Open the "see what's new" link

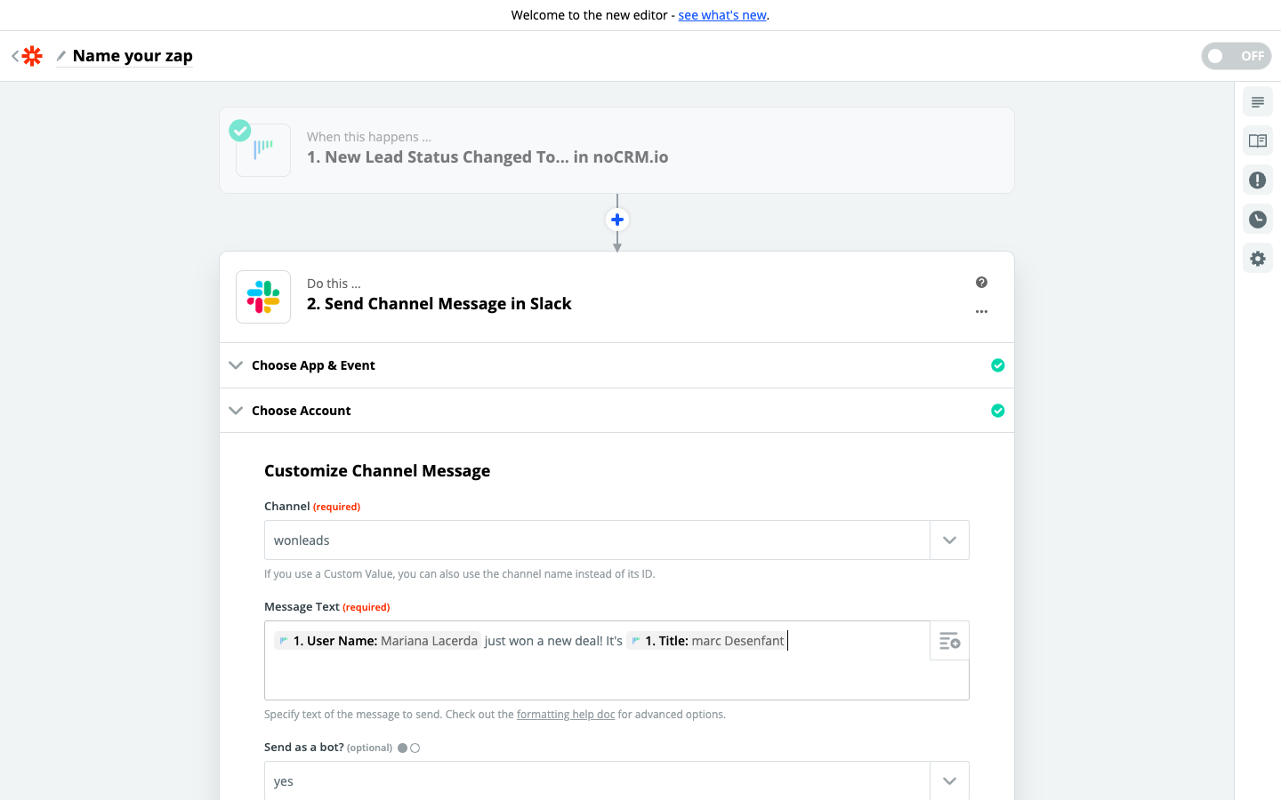tap(722, 15)
